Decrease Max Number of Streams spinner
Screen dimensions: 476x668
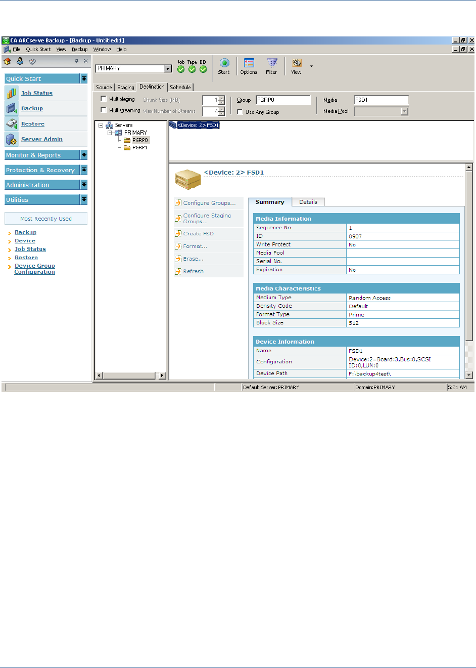coord(221,114)
